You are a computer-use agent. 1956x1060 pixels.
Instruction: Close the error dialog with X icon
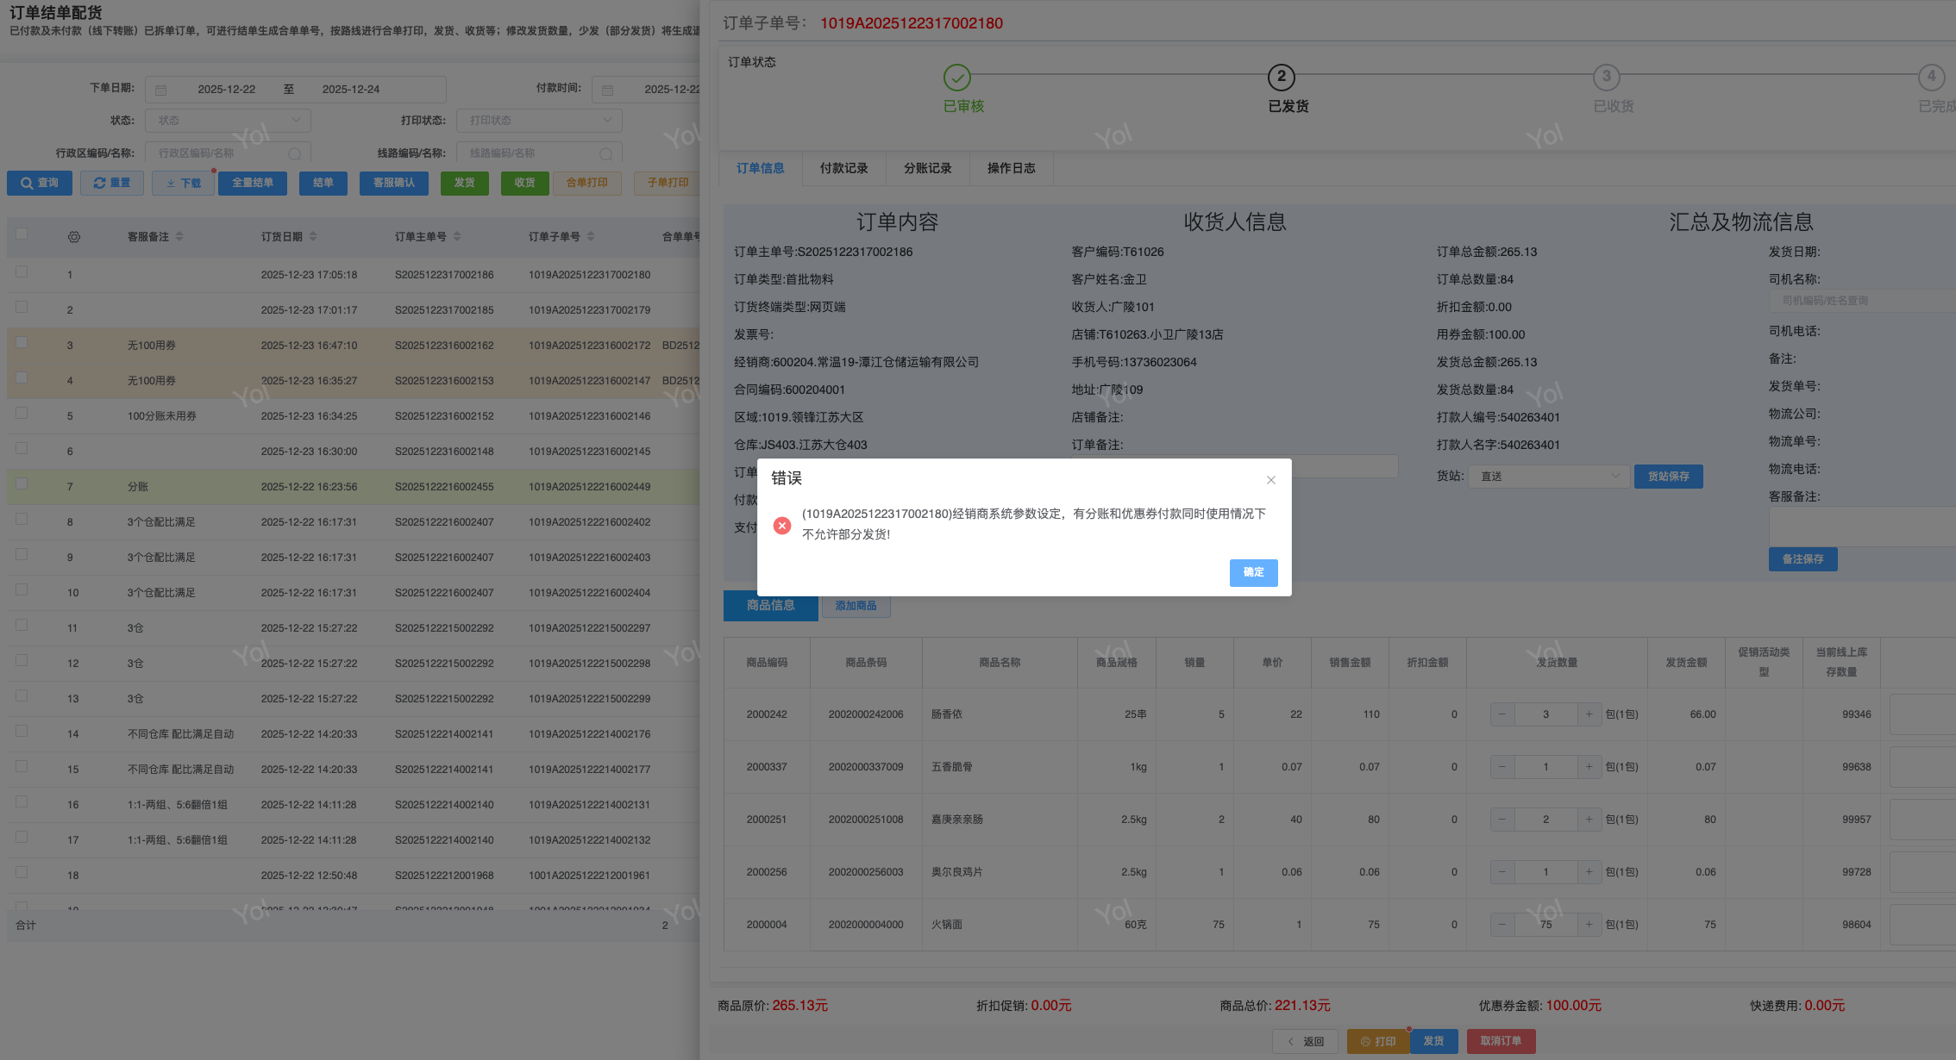coord(1270,480)
